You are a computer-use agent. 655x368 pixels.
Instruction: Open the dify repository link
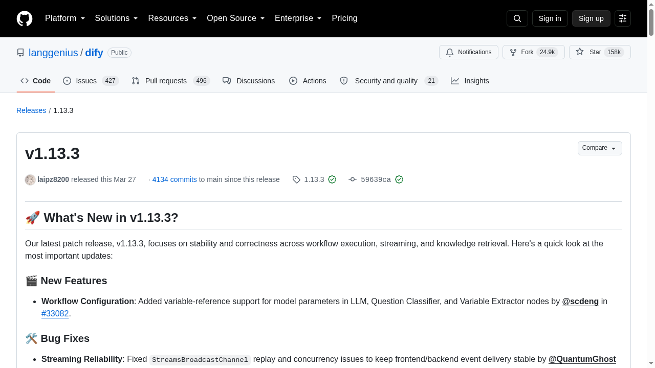(94, 53)
